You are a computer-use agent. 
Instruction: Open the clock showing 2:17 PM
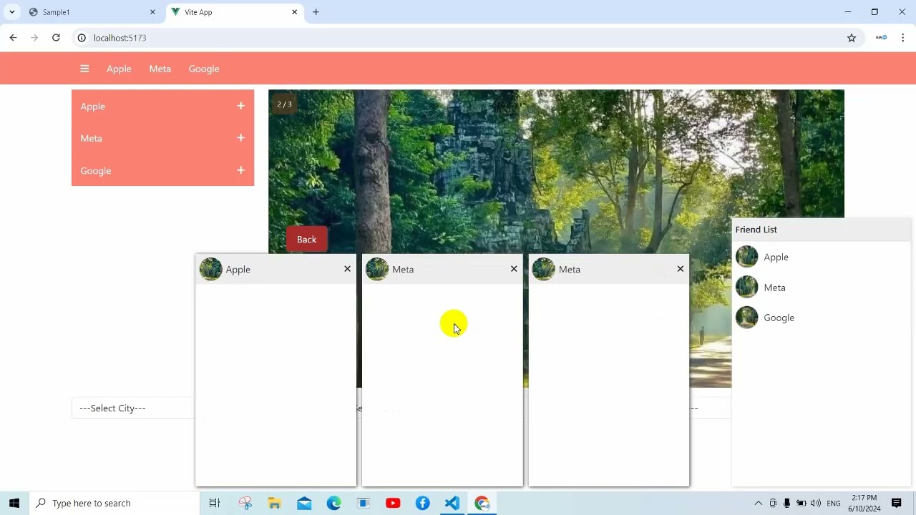pyautogui.click(x=864, y=504)
